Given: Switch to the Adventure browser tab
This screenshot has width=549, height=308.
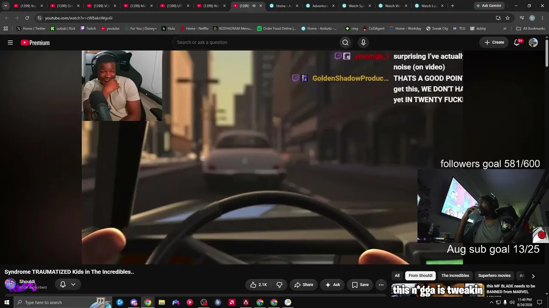Looking at the screenshot, I should pos(320,6).
